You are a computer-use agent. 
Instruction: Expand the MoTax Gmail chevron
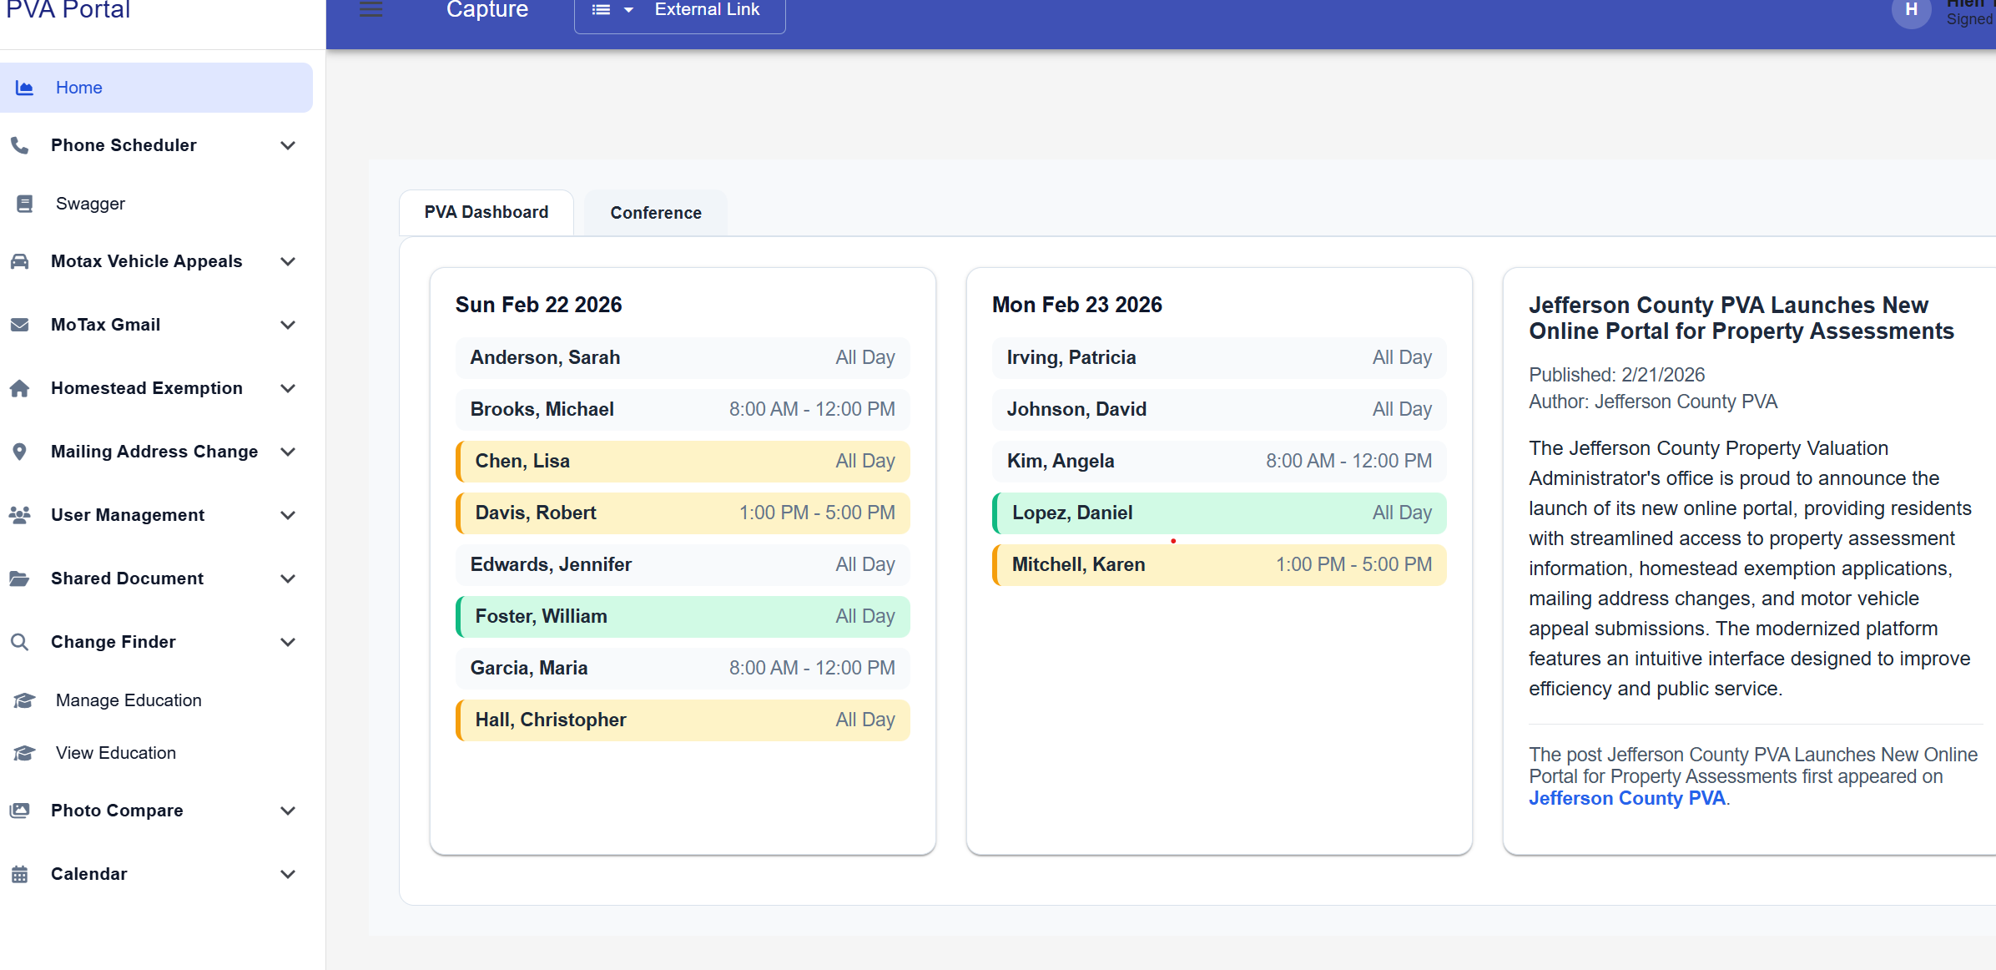288,325
